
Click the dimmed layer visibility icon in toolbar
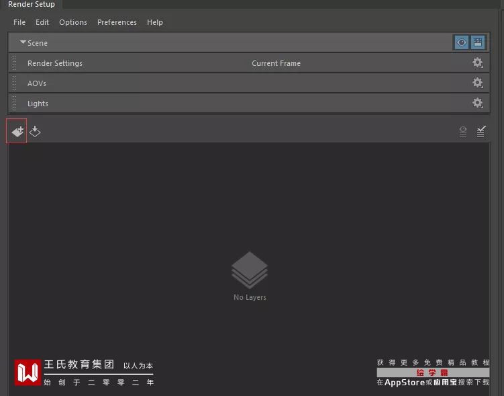point(463,131)
